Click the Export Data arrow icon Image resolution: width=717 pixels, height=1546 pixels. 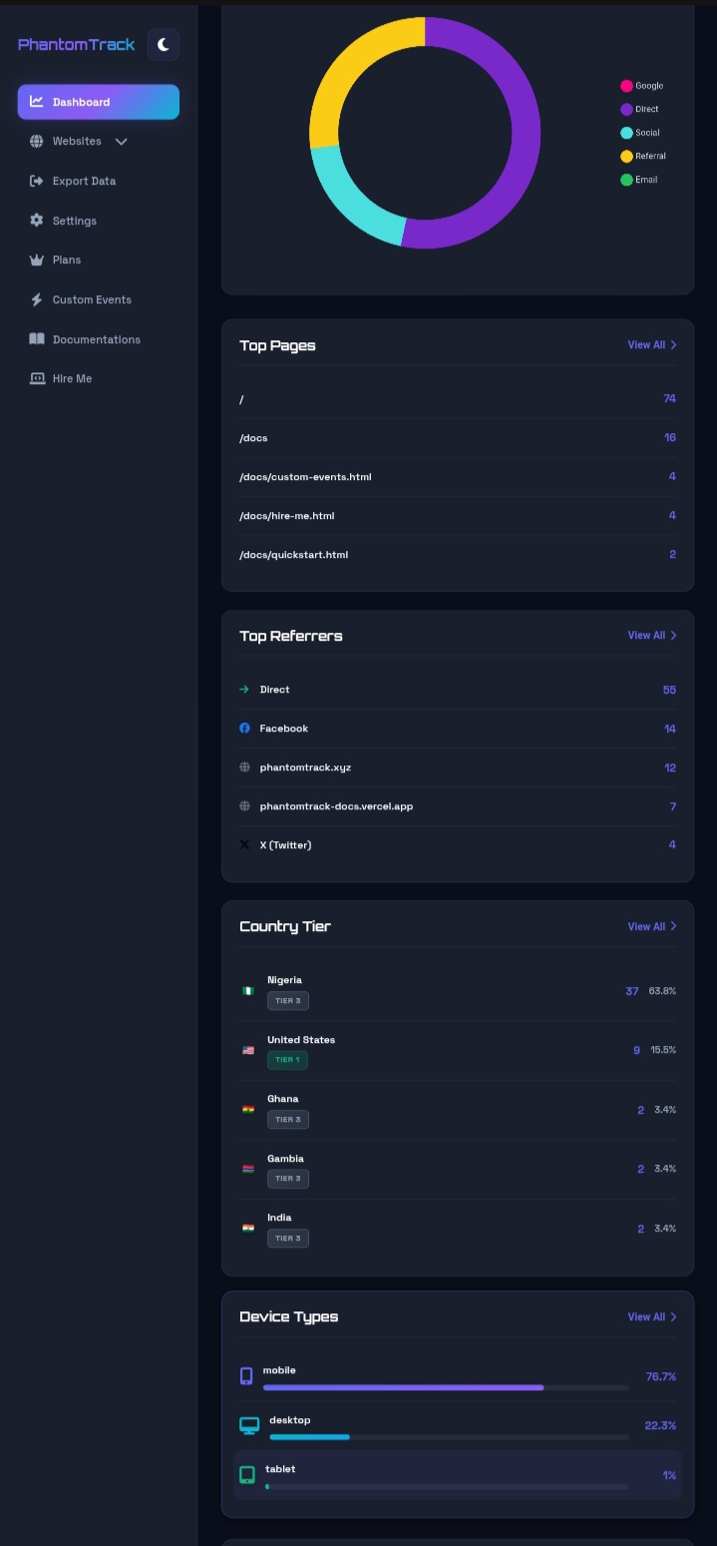[37, 181]
